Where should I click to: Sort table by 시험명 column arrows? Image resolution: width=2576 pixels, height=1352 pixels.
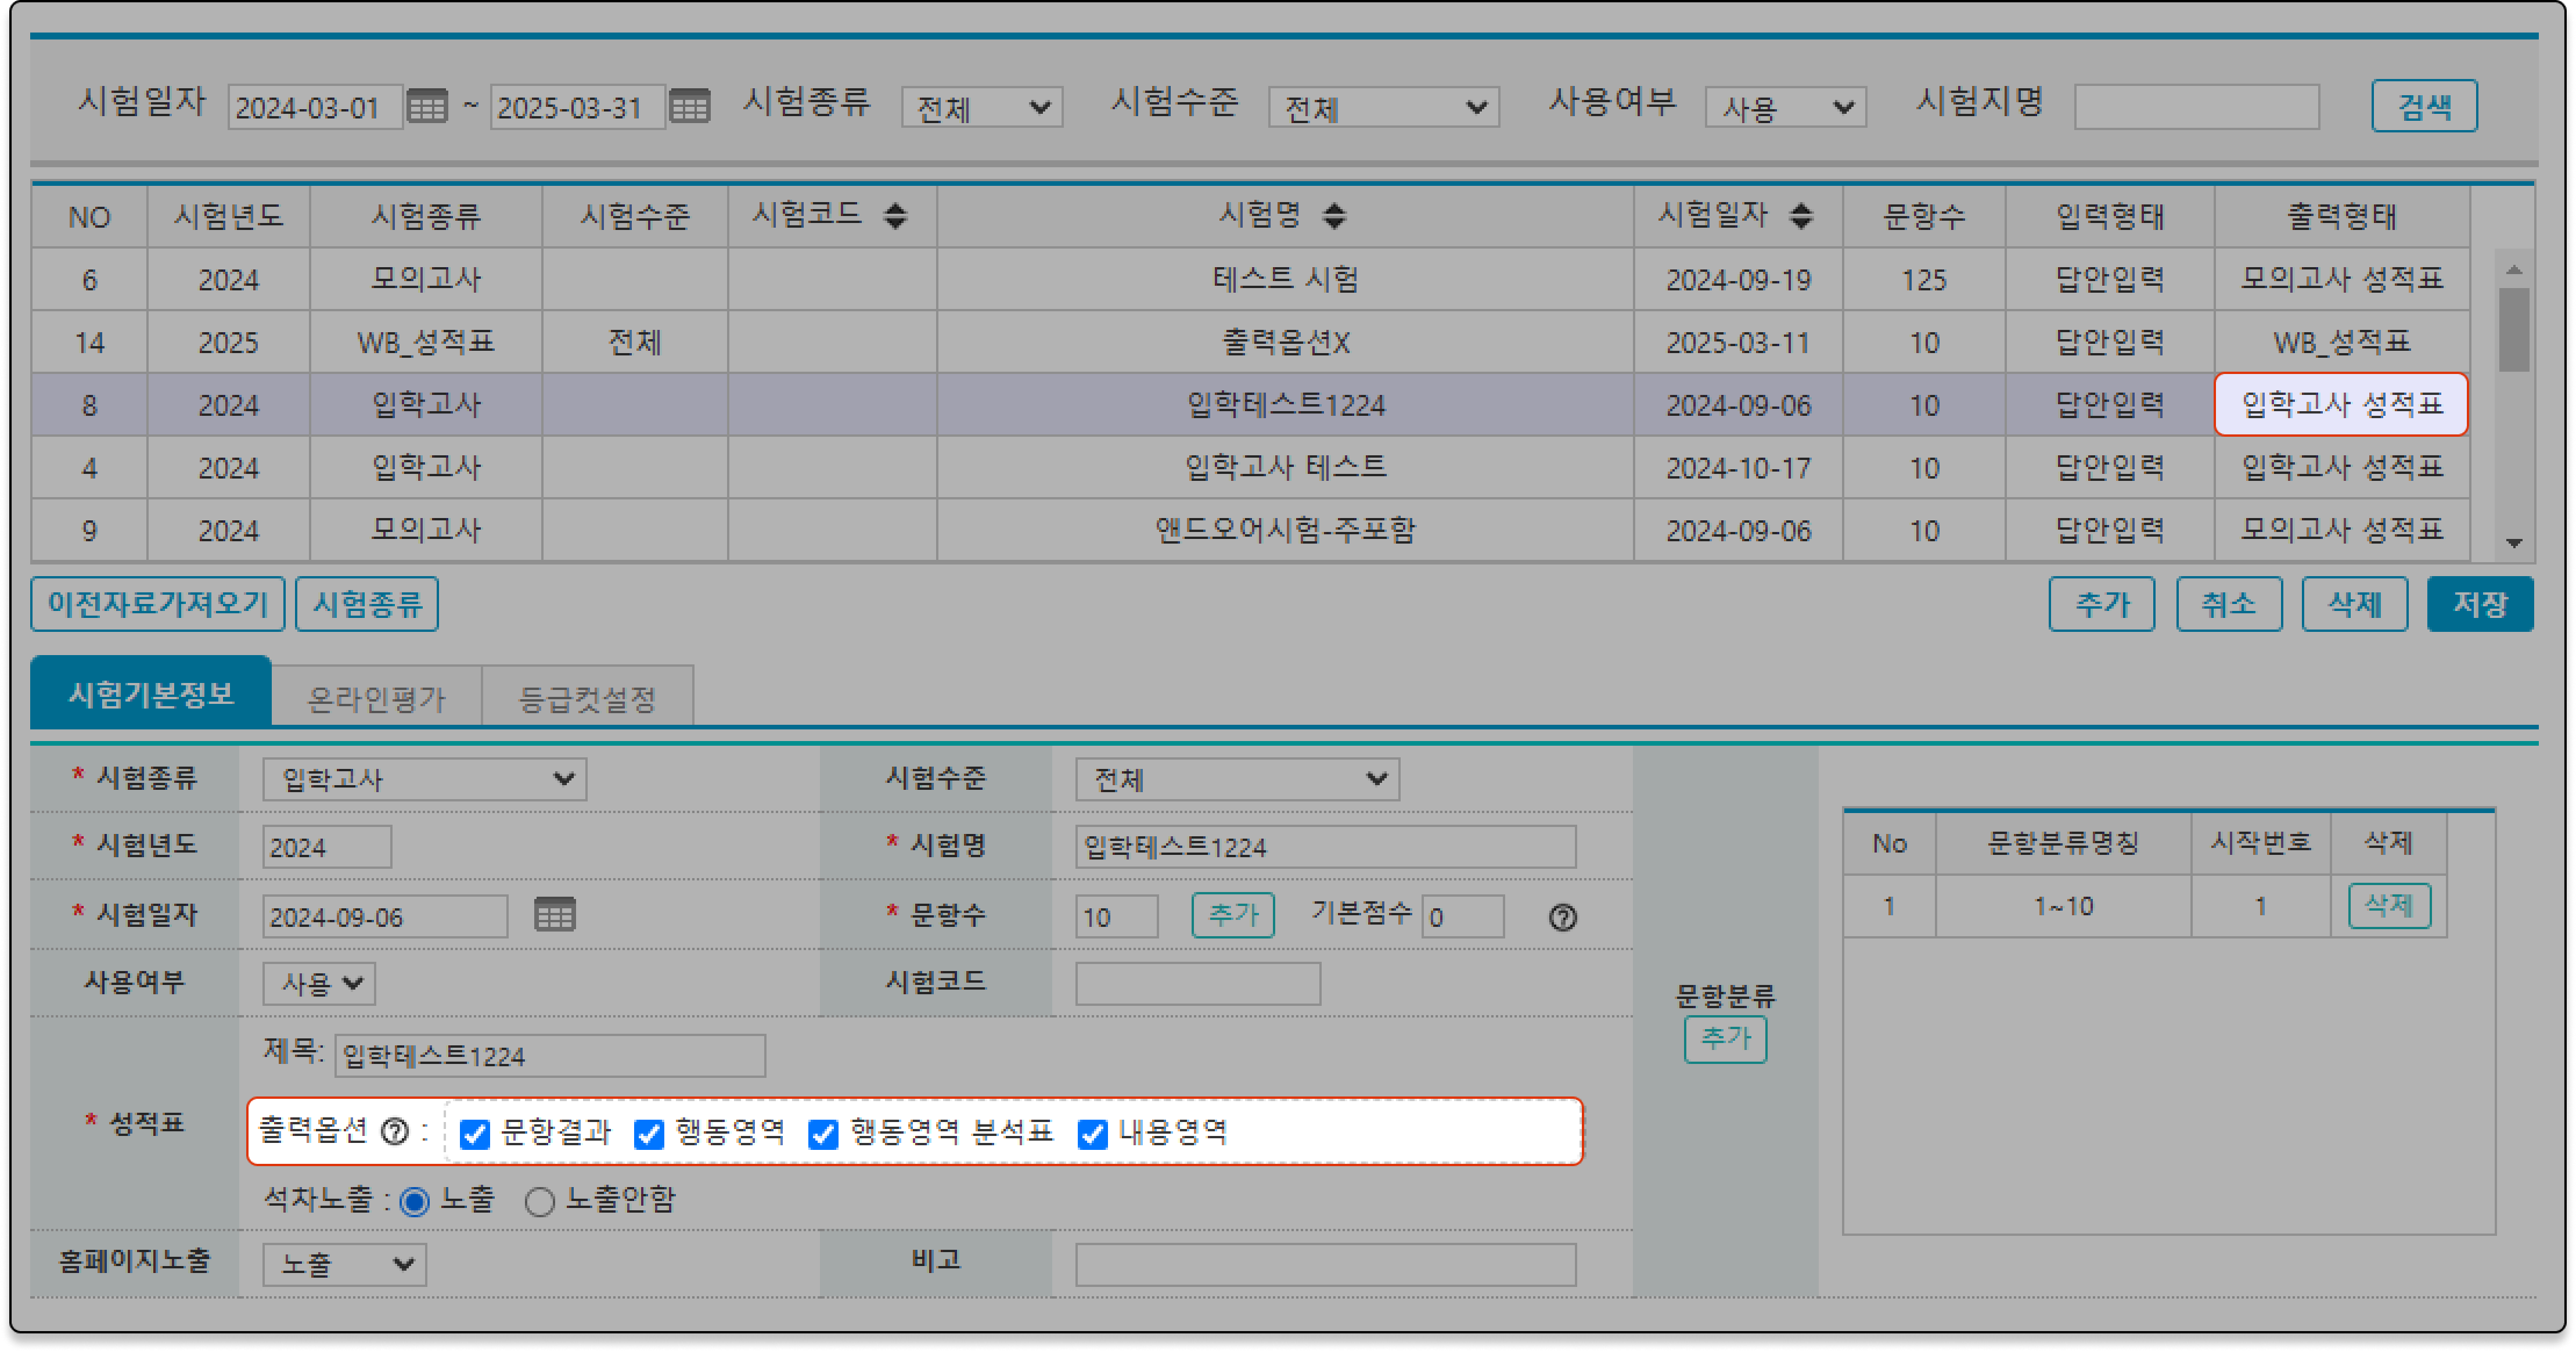click(1334, 215)
